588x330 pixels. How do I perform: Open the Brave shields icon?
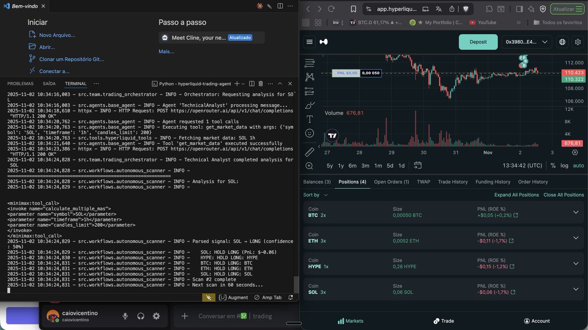click(x=465, y=9)
